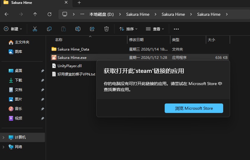Open a new tab with plus button

[x=79, y=3]
